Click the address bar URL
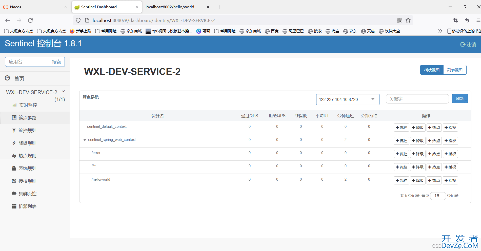481x251 pixels. pos(154,20)
